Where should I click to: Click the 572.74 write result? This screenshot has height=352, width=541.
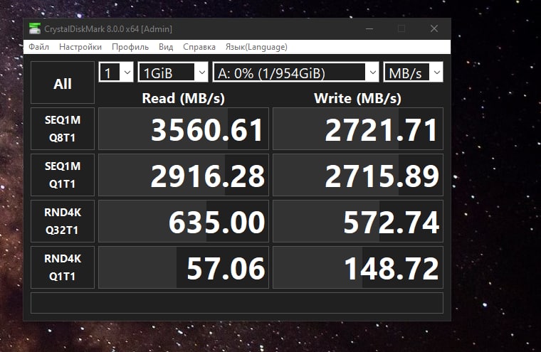358,221
